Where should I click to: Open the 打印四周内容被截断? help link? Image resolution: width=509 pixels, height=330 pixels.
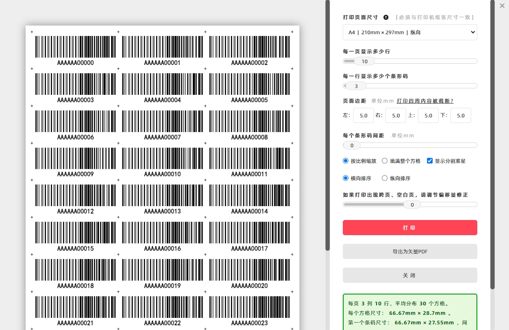(425, 101)
